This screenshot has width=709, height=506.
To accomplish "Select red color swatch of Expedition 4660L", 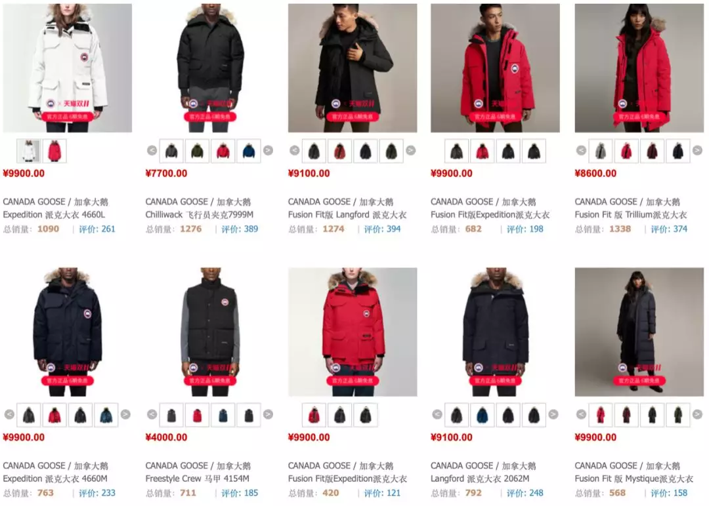I will tap(54, 151).
